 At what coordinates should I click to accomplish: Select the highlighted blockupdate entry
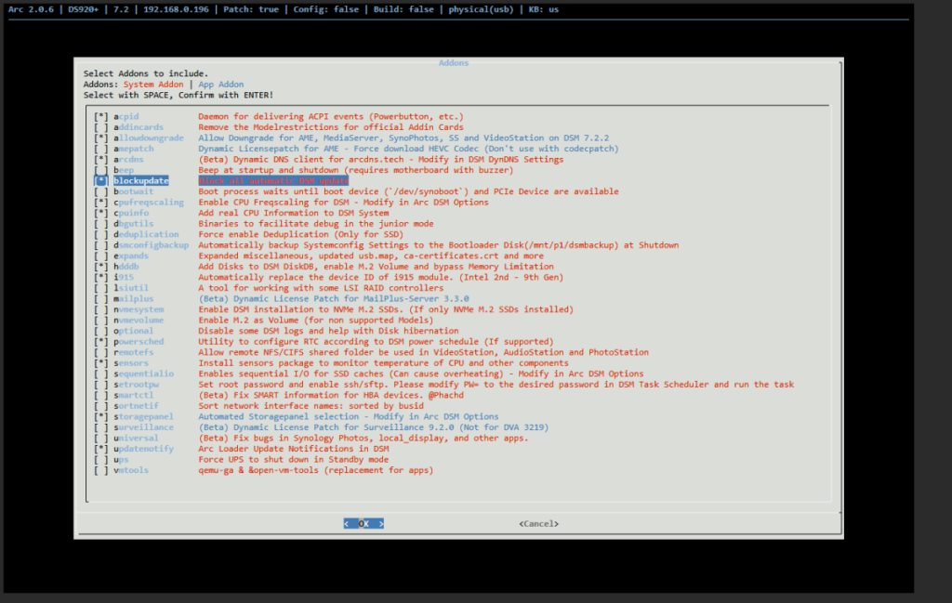[140, 181]
